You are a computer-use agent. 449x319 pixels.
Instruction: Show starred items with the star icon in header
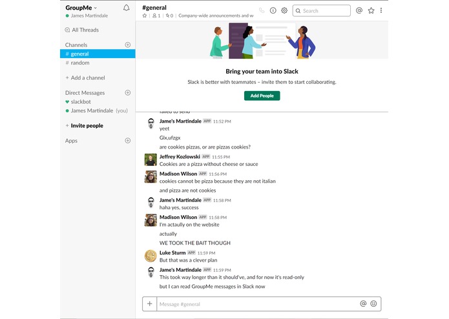point(371,10)
